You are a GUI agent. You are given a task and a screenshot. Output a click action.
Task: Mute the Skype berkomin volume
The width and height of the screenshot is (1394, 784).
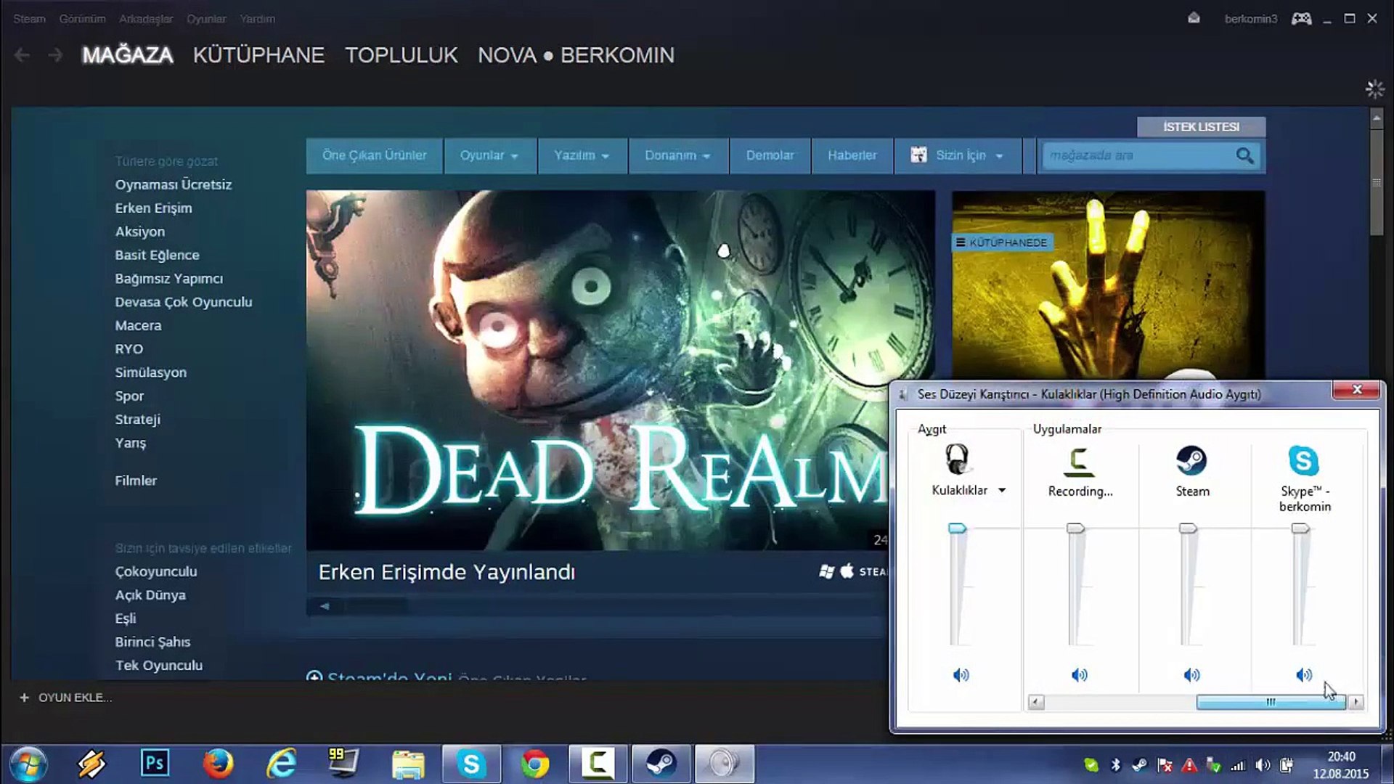1304,675
